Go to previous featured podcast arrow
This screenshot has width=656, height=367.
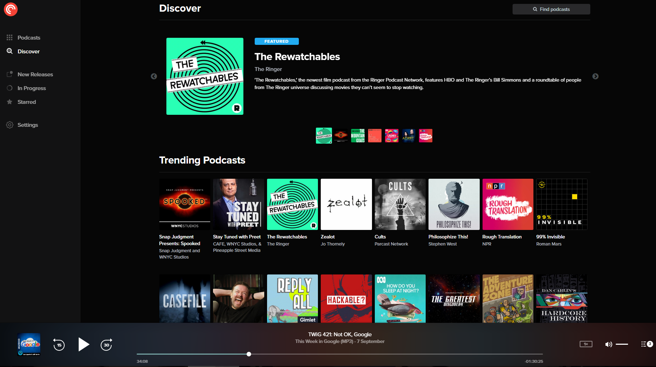point(154,76)
